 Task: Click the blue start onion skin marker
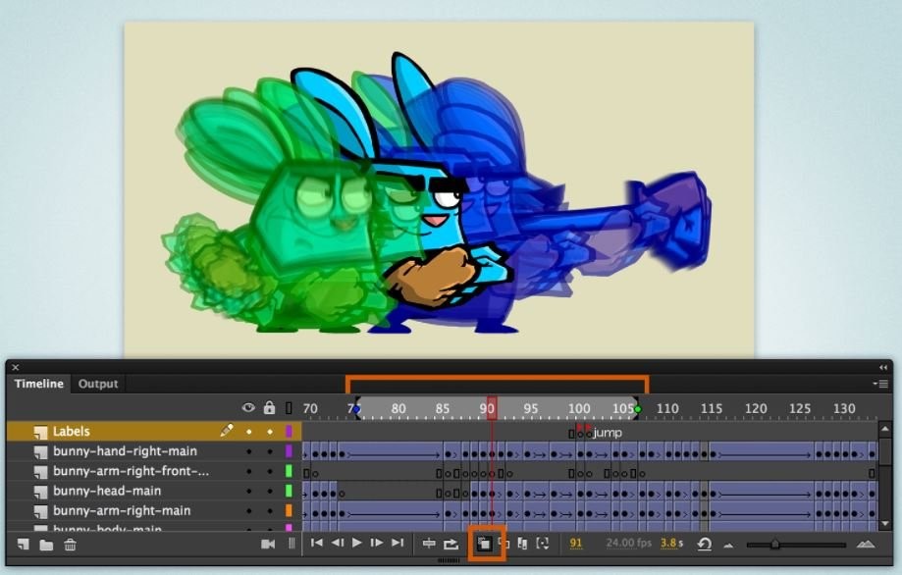356,409
